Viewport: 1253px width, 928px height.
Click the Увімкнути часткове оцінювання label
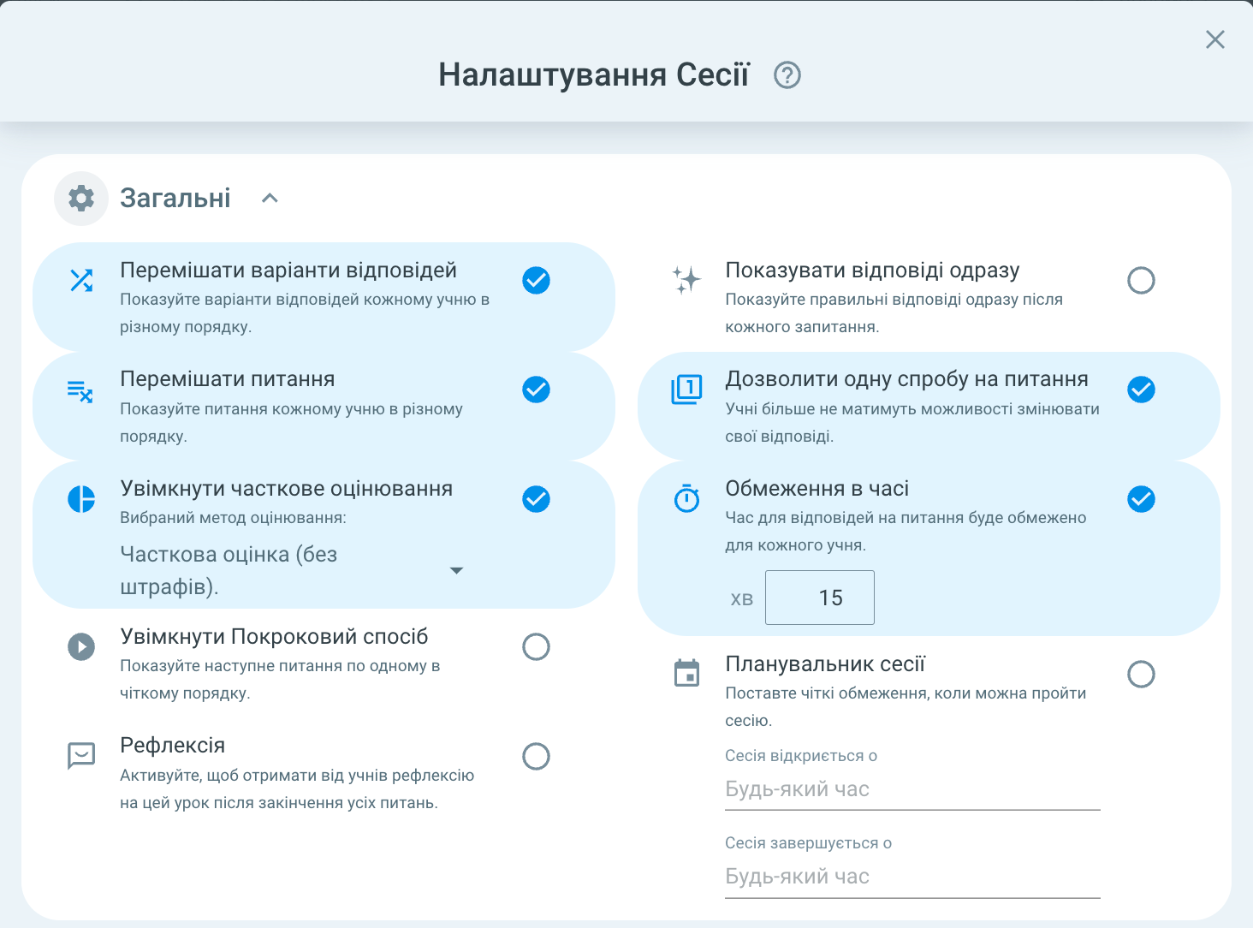(287, 489)
